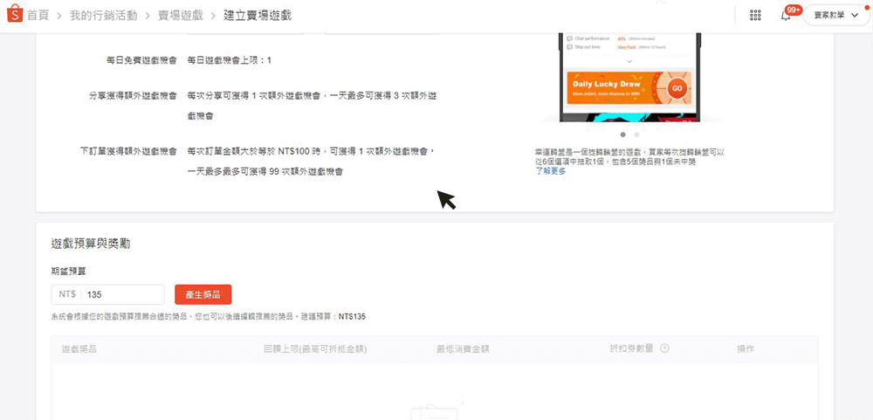Image resolution: width=873 pixels, height=420 pixels.
Task: Open the nine-dot apps grid menu
Action: (755, 16)
